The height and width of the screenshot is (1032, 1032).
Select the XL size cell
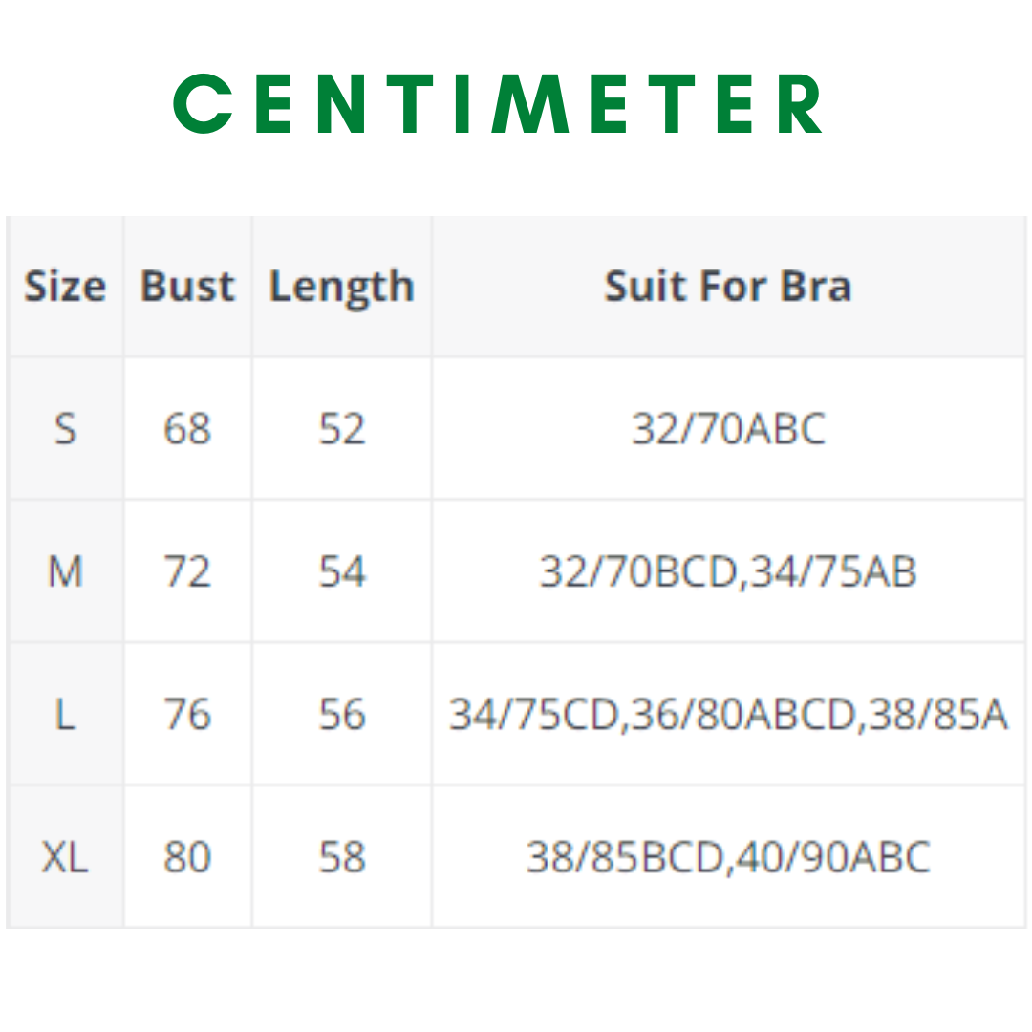(x=65, y=857)
